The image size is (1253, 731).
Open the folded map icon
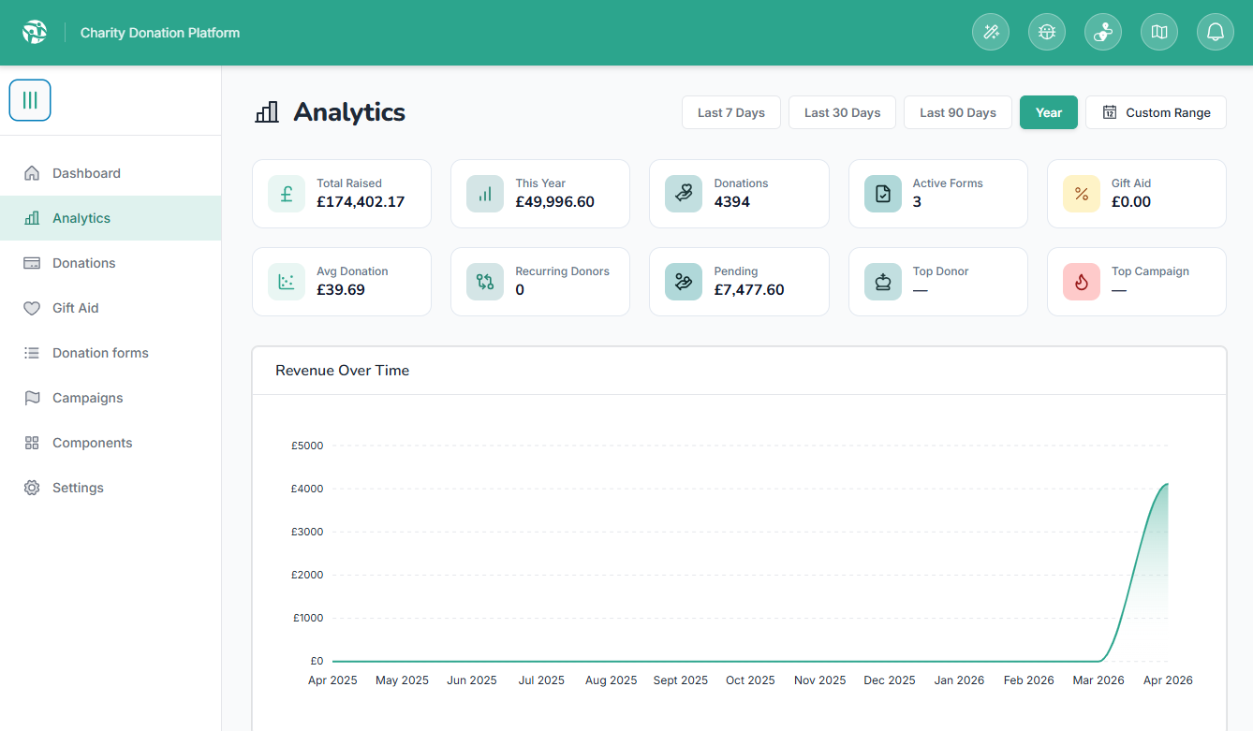tap(1159, 33)
